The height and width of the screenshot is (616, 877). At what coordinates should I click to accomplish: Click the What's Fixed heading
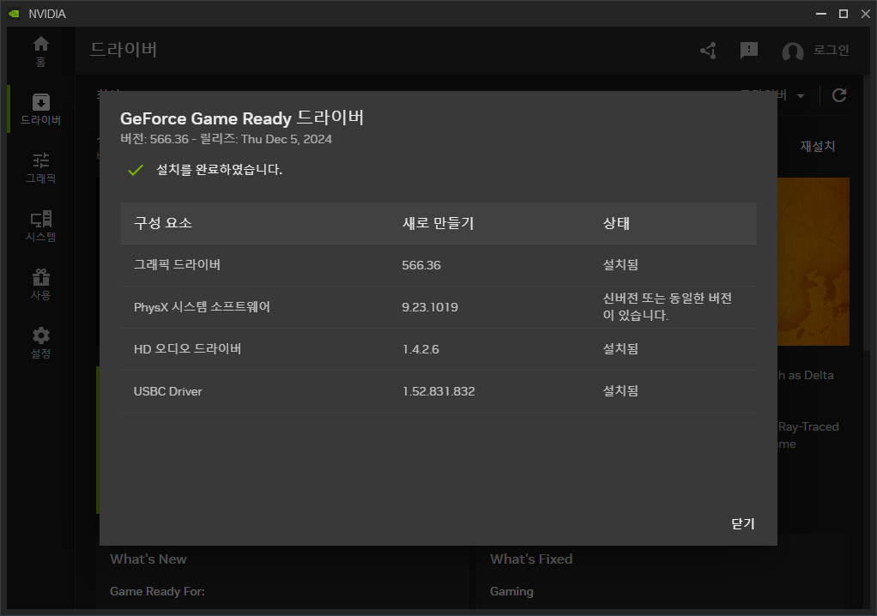pos(531,559)
